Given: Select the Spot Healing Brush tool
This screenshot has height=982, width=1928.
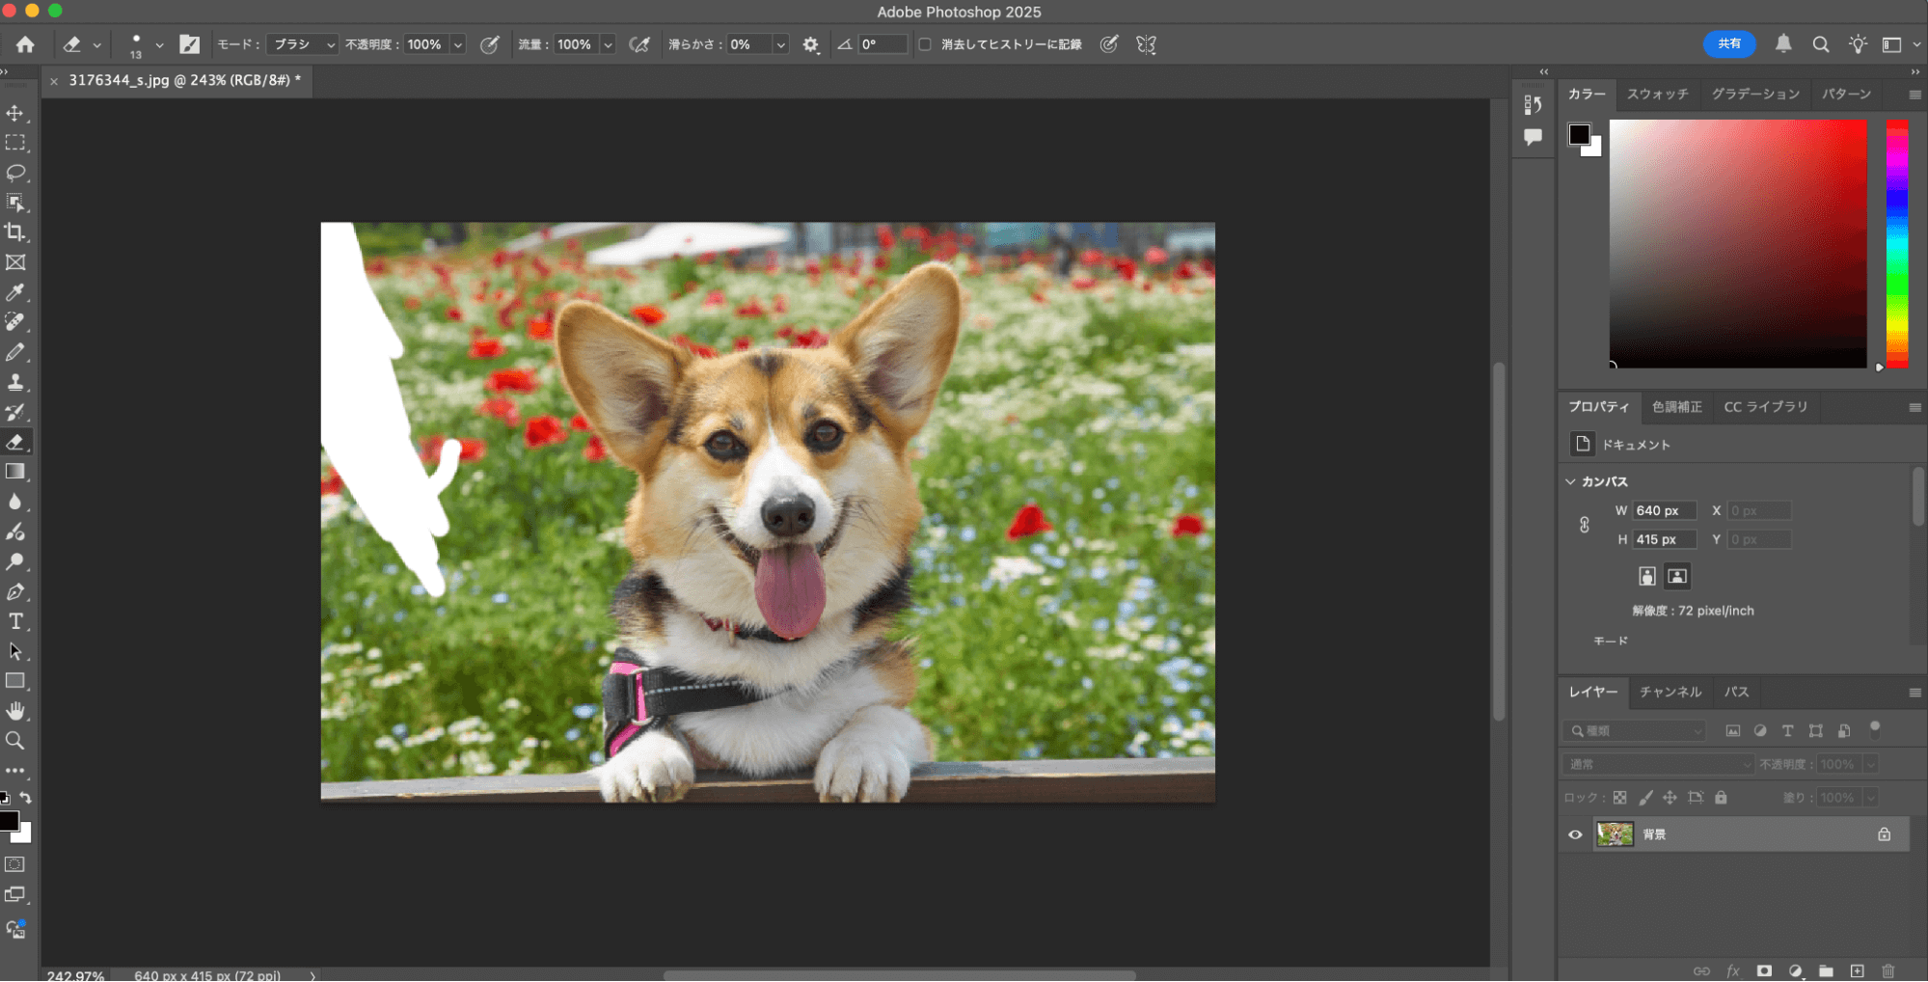Looking at the screenshot, I should pyautogui.click(x=15, y=322).
